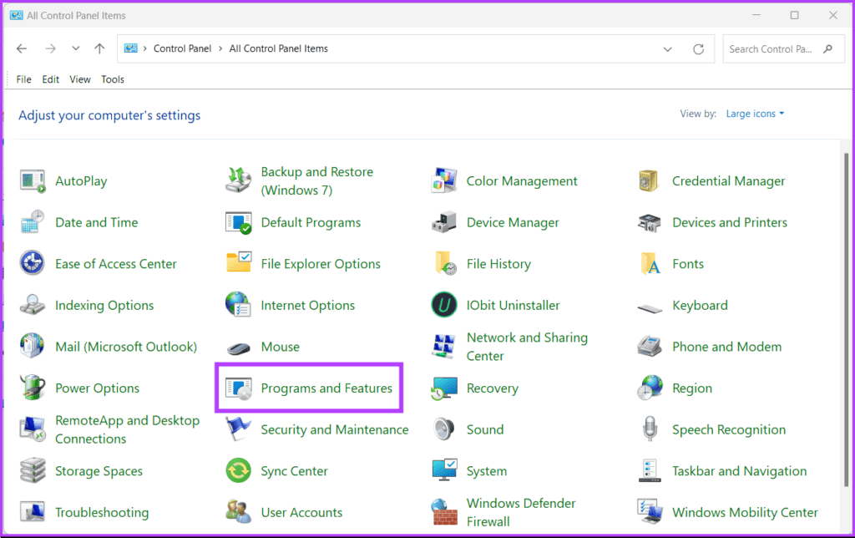The width and height of the screenshot is (855, 538).
Task: Expand the View by Large icons dropdown
Action: click(x=756, y=114)
